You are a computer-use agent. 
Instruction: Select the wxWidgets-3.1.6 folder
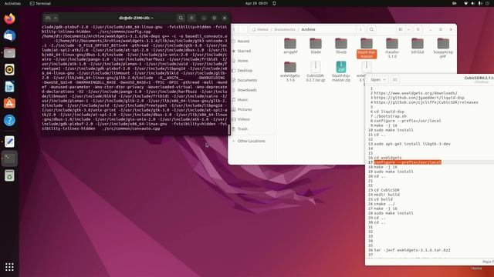coord(290,72)
